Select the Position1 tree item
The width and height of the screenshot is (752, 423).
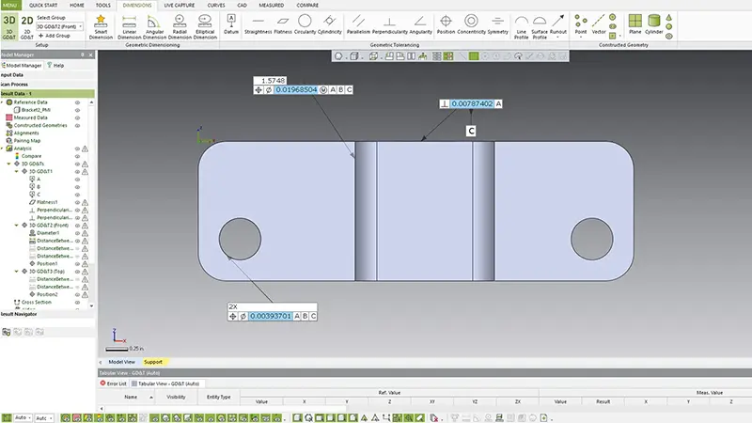[47, 264]
